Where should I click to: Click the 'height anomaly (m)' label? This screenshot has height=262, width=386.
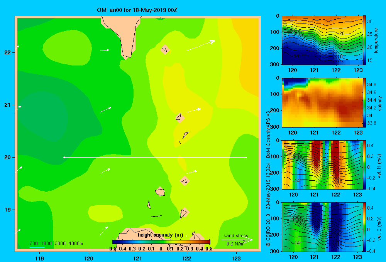[x=161, y=235]
